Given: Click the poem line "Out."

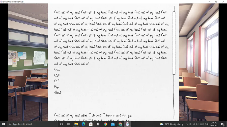Looking at the screenshot, I should [57, 75].
